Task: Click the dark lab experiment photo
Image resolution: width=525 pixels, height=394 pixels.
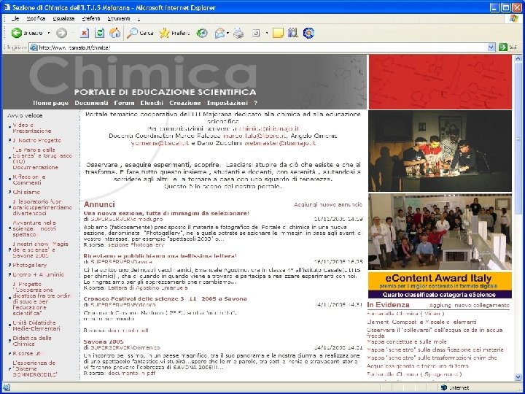Action: (440, 151)
